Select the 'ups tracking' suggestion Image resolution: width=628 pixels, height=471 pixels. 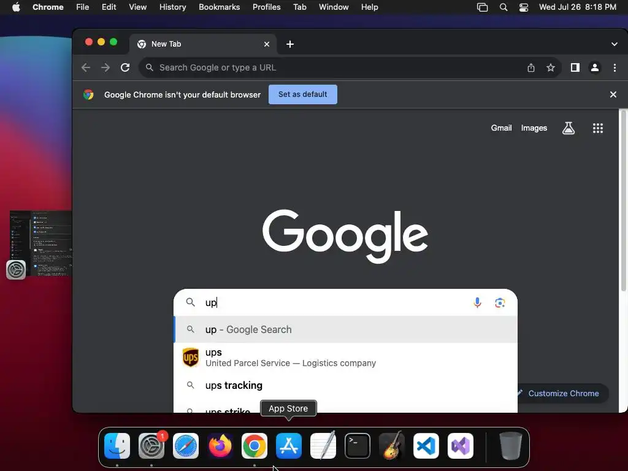(x=346, y=385)
